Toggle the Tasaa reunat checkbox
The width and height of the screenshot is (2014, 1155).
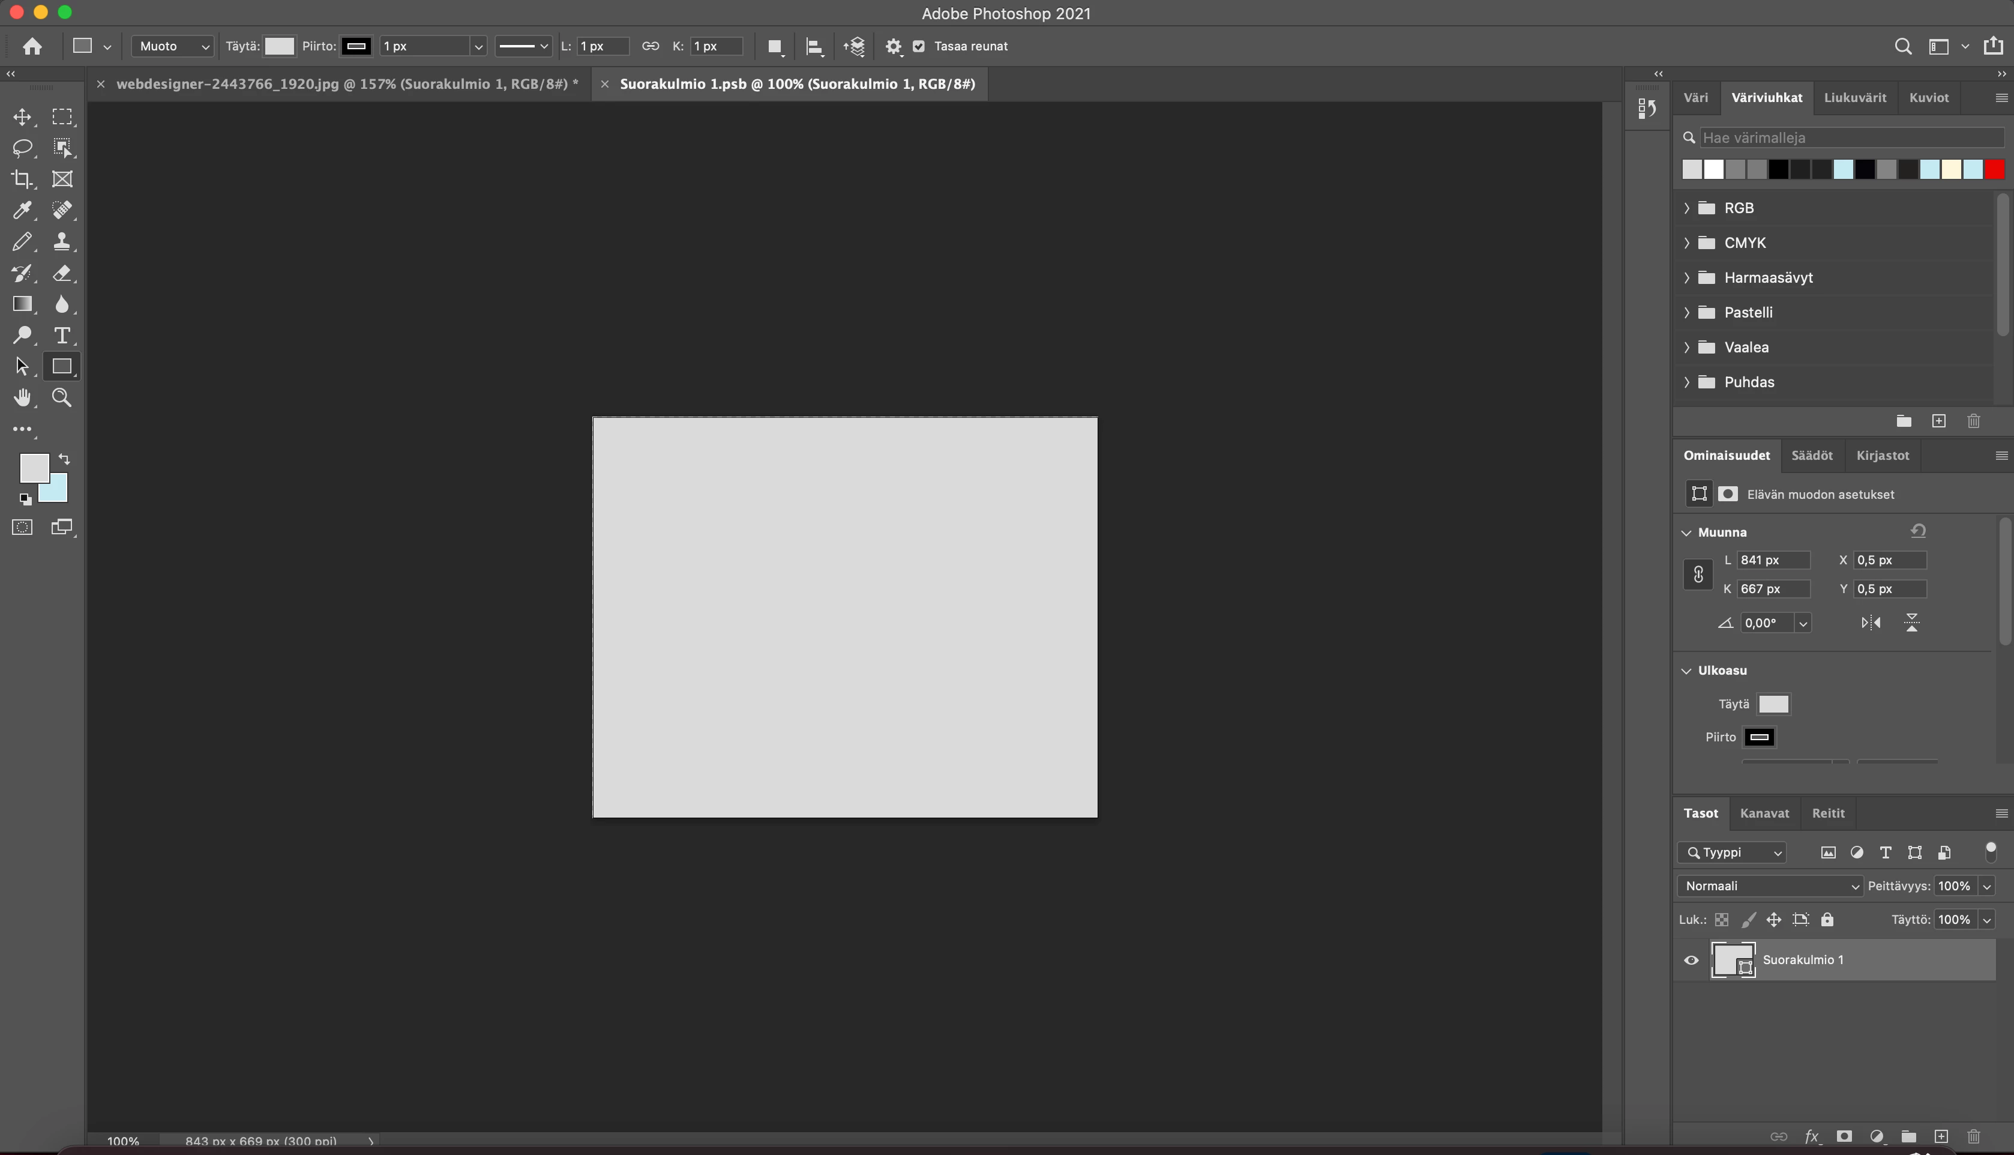click(x=918, y=46)
